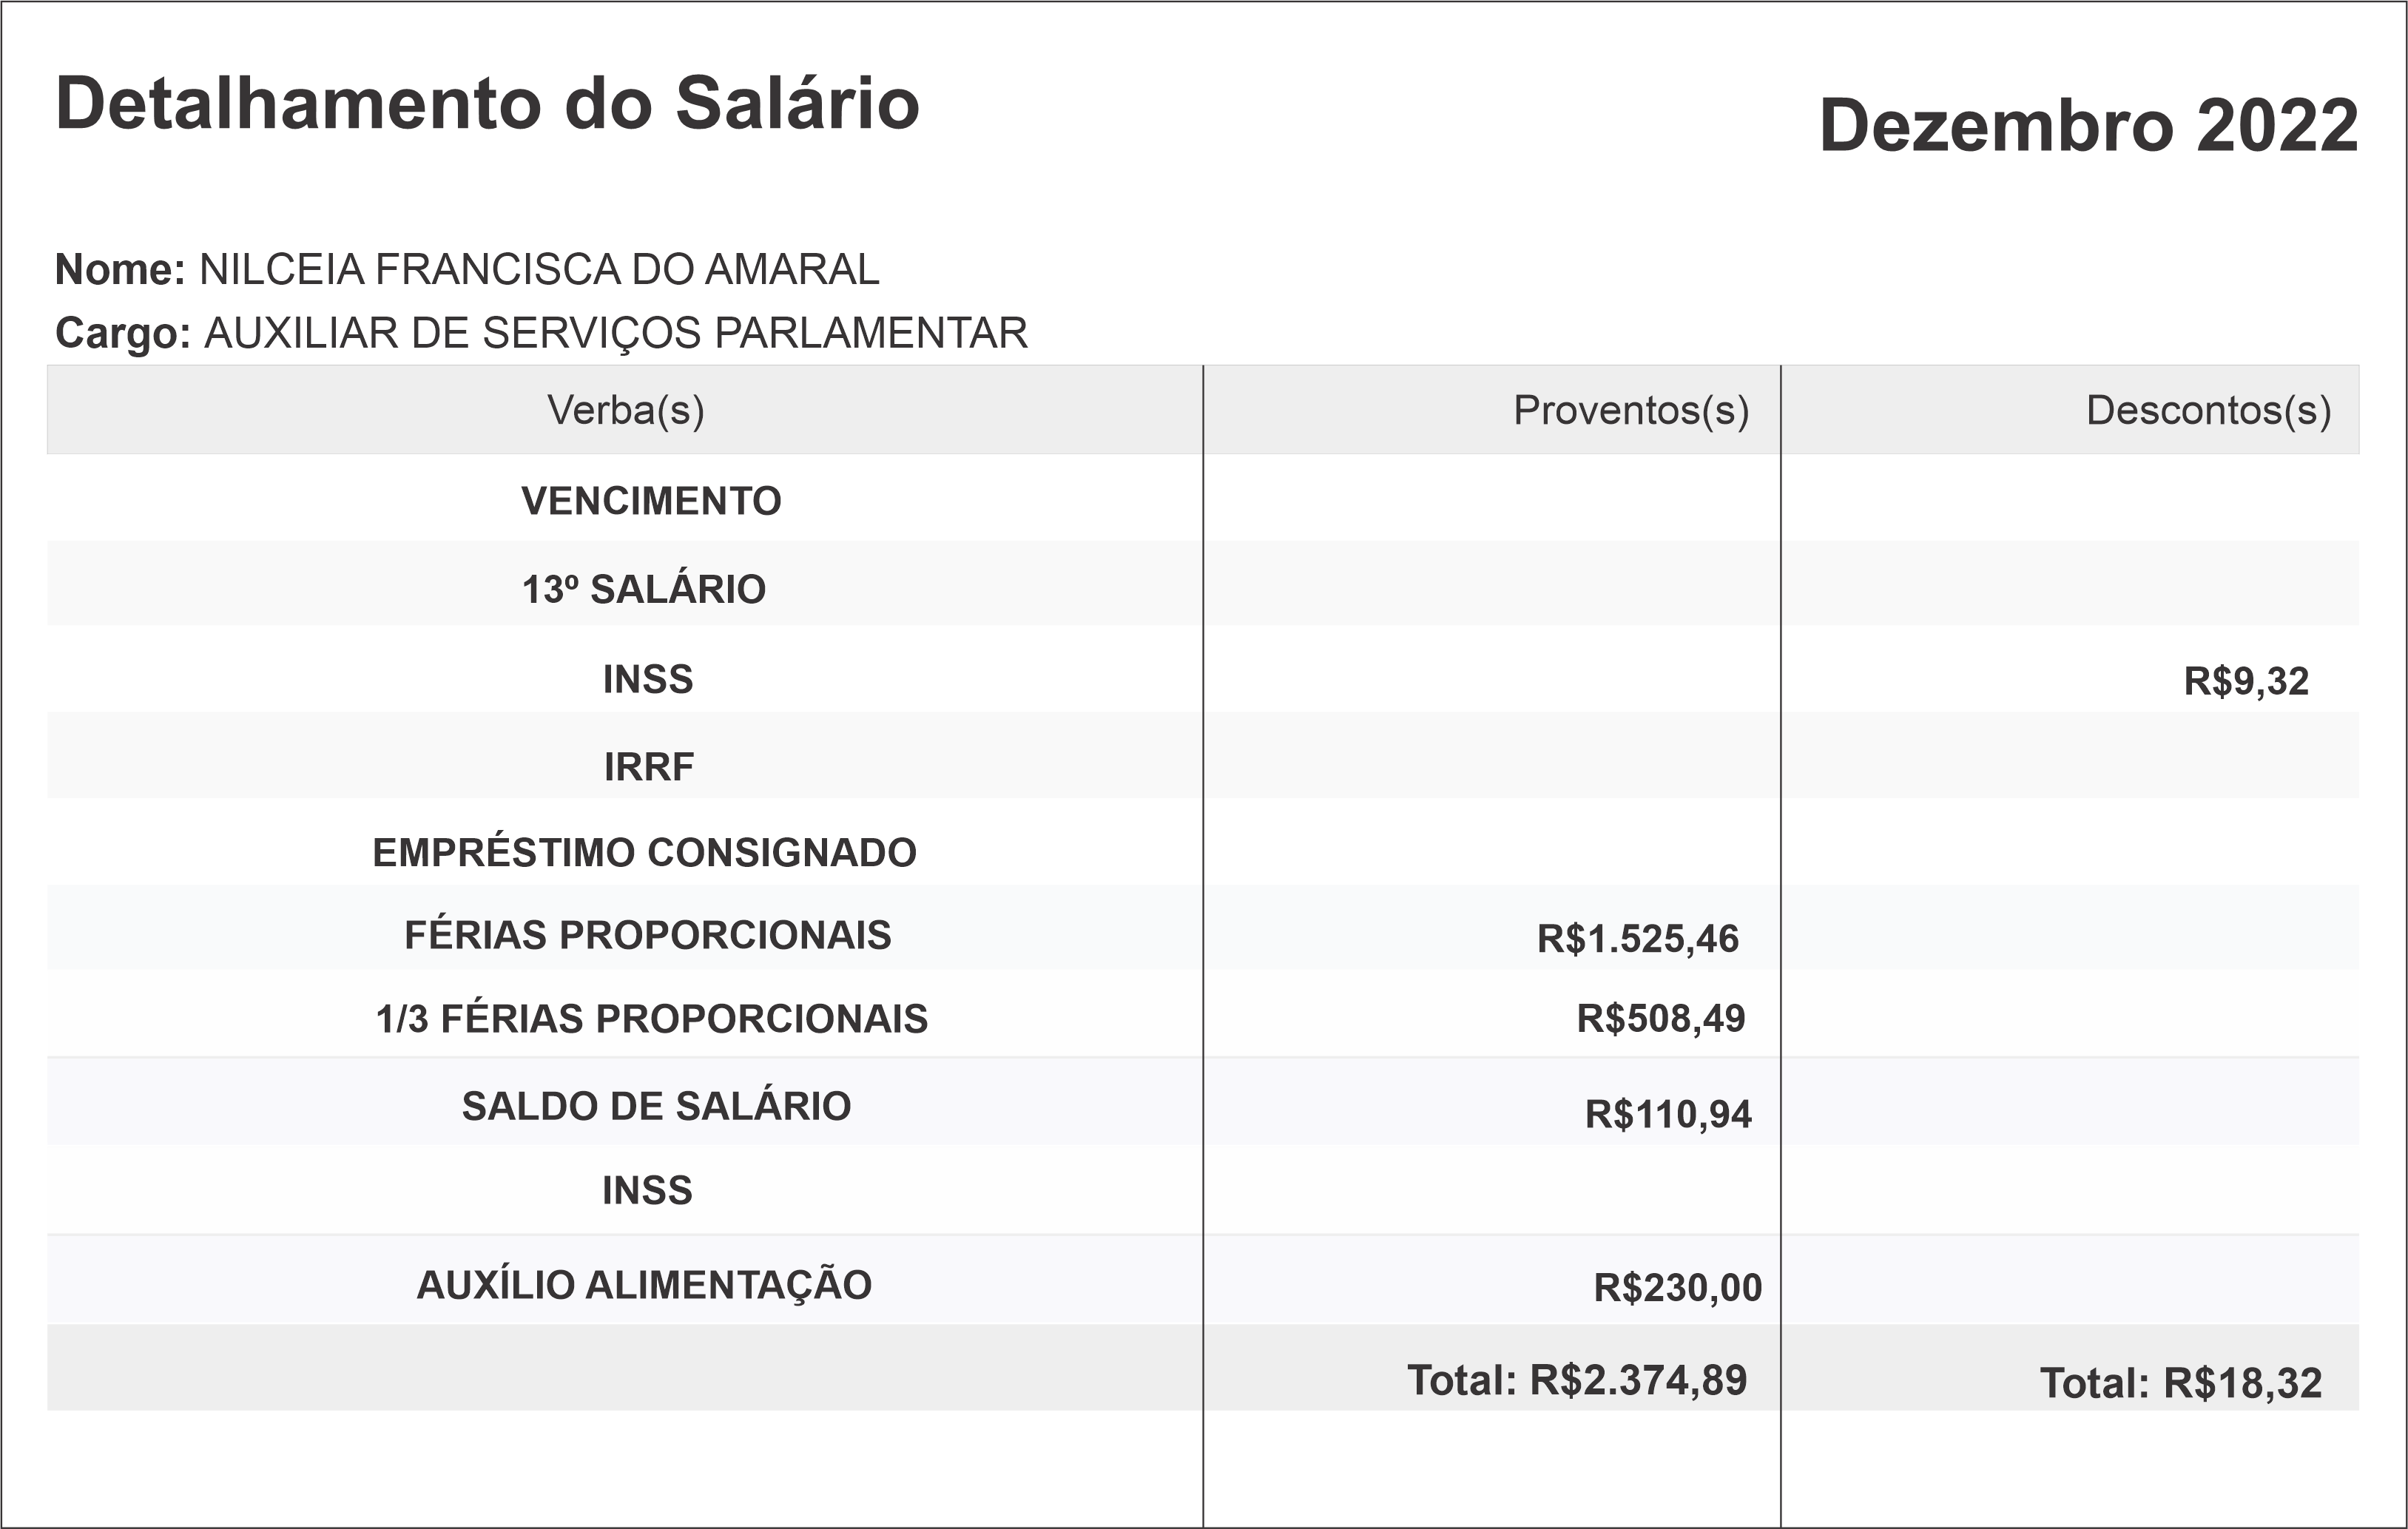Screen dimensions: 2408x1529
Task: Click the Descontos(s) column header
Action: (2208, 410)
